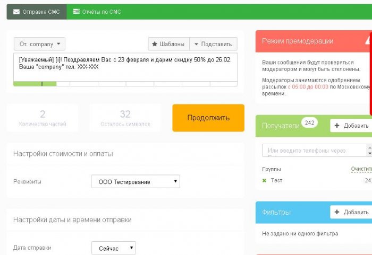Remove the Тест group with green cross
Image resolution: width=372 pixels, height=255 pixels.
pos(265,181)
